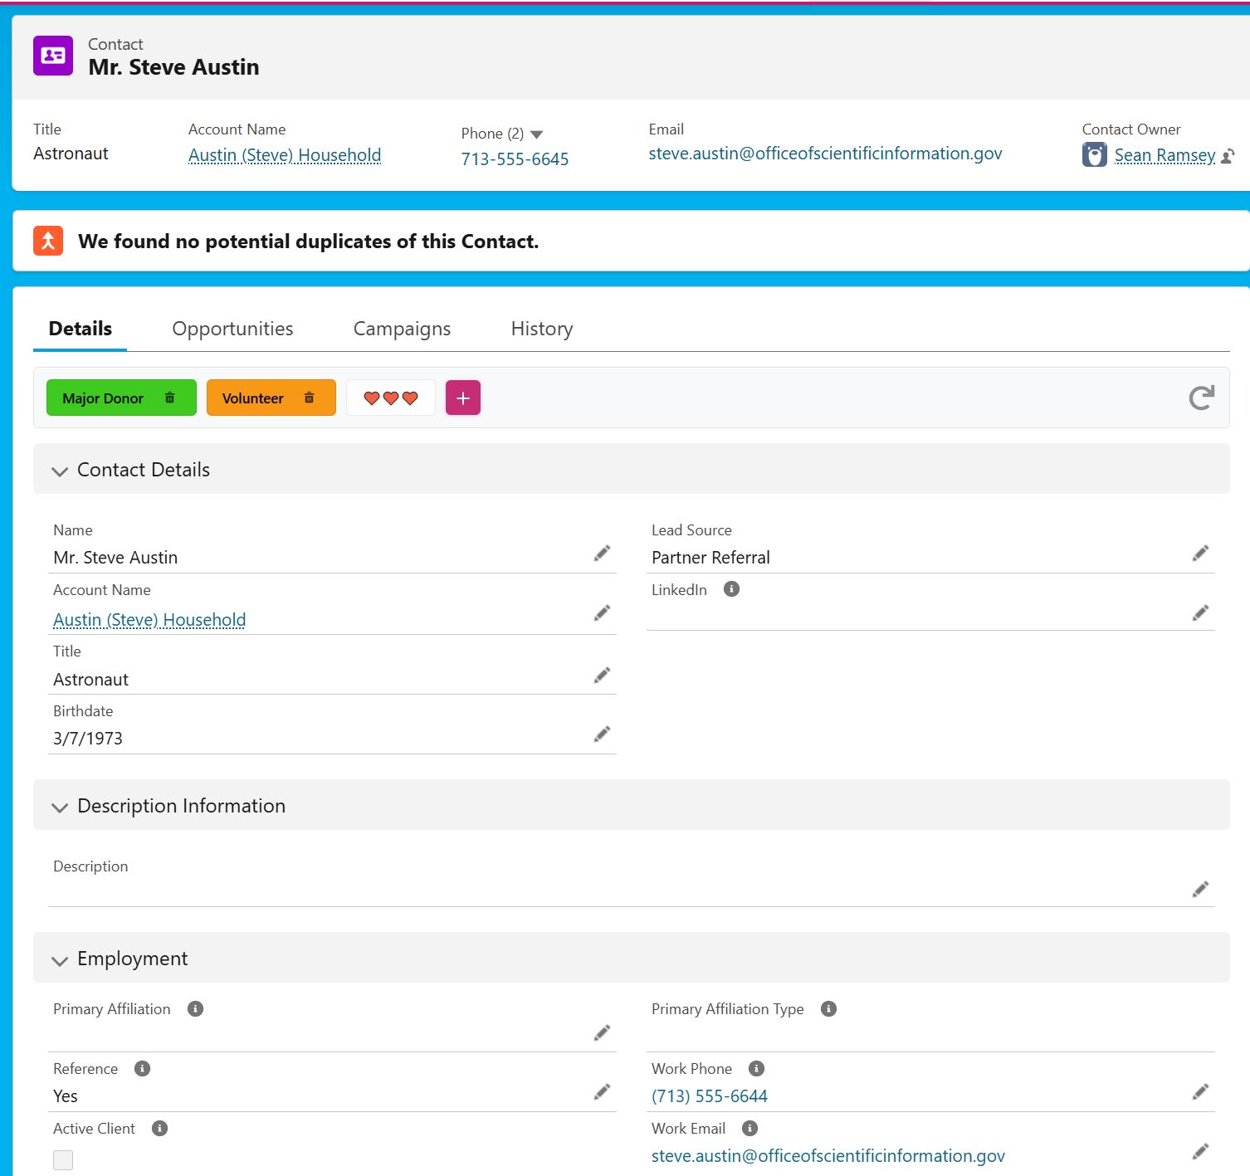
Task: Click the pink plus button to add badge
Action: point(463,398)
